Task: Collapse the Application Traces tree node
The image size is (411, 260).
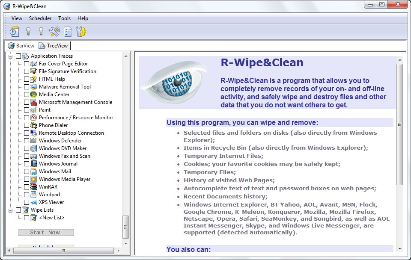Action: pyautogui.click(x=11, y=56)
